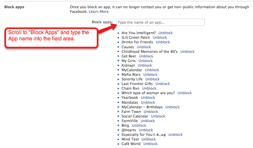Unblock the Mind Test app
Screen dimensions: 253x148
coord(149,139)
